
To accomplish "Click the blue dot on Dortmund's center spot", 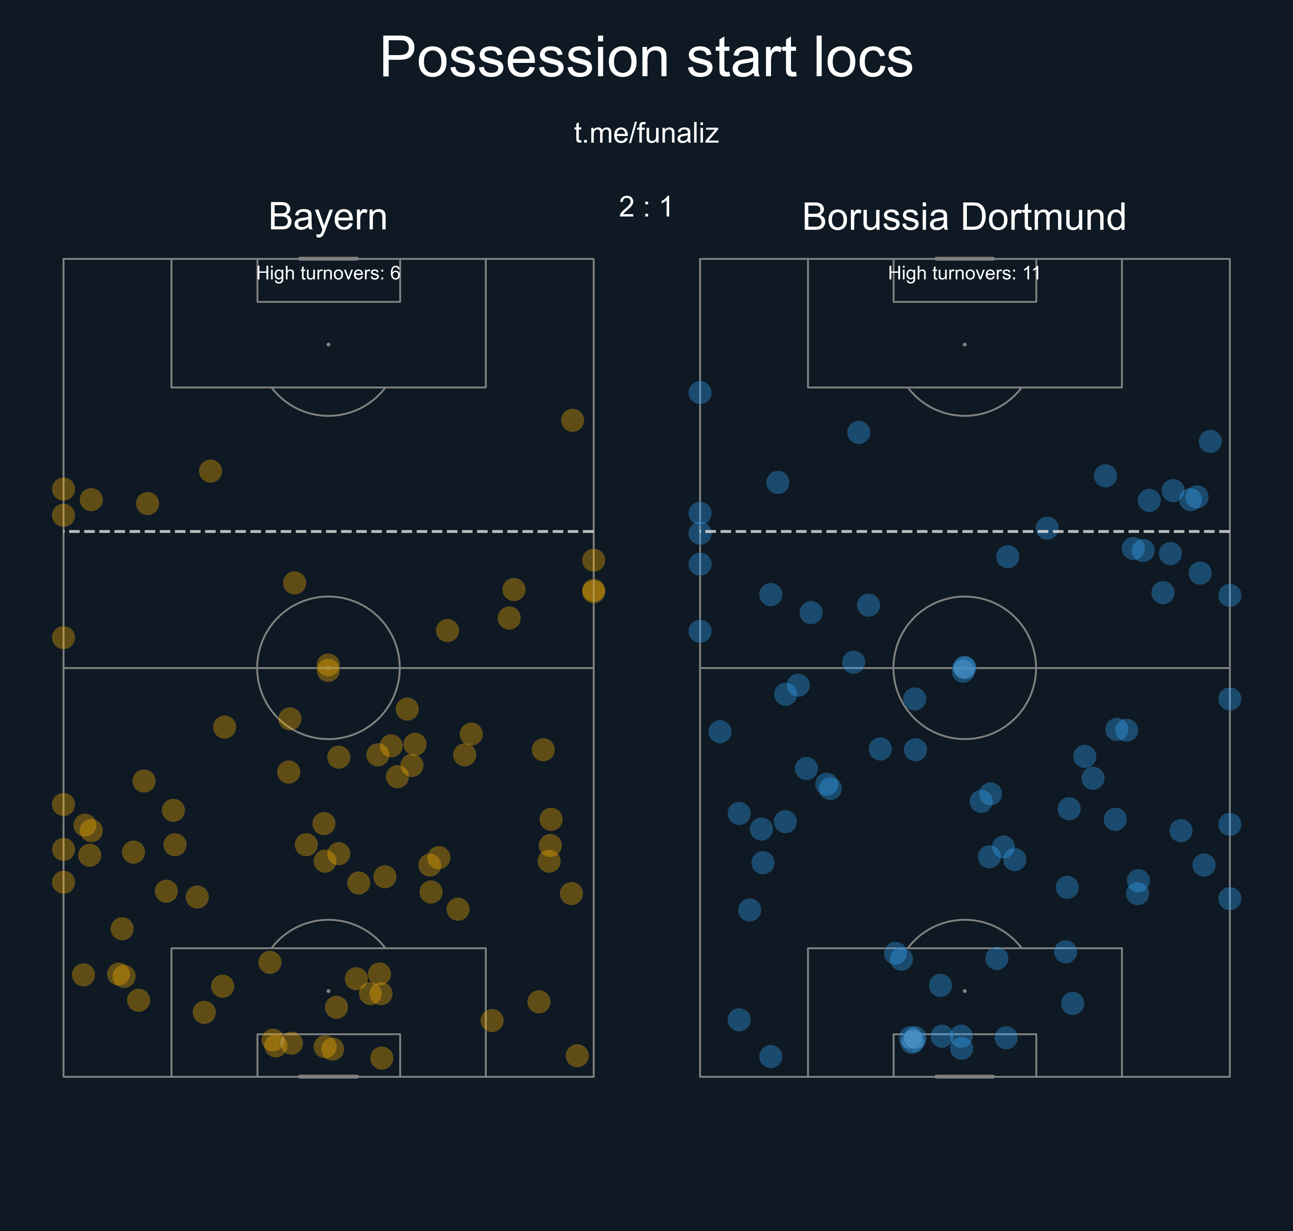I will click(963, 669).
